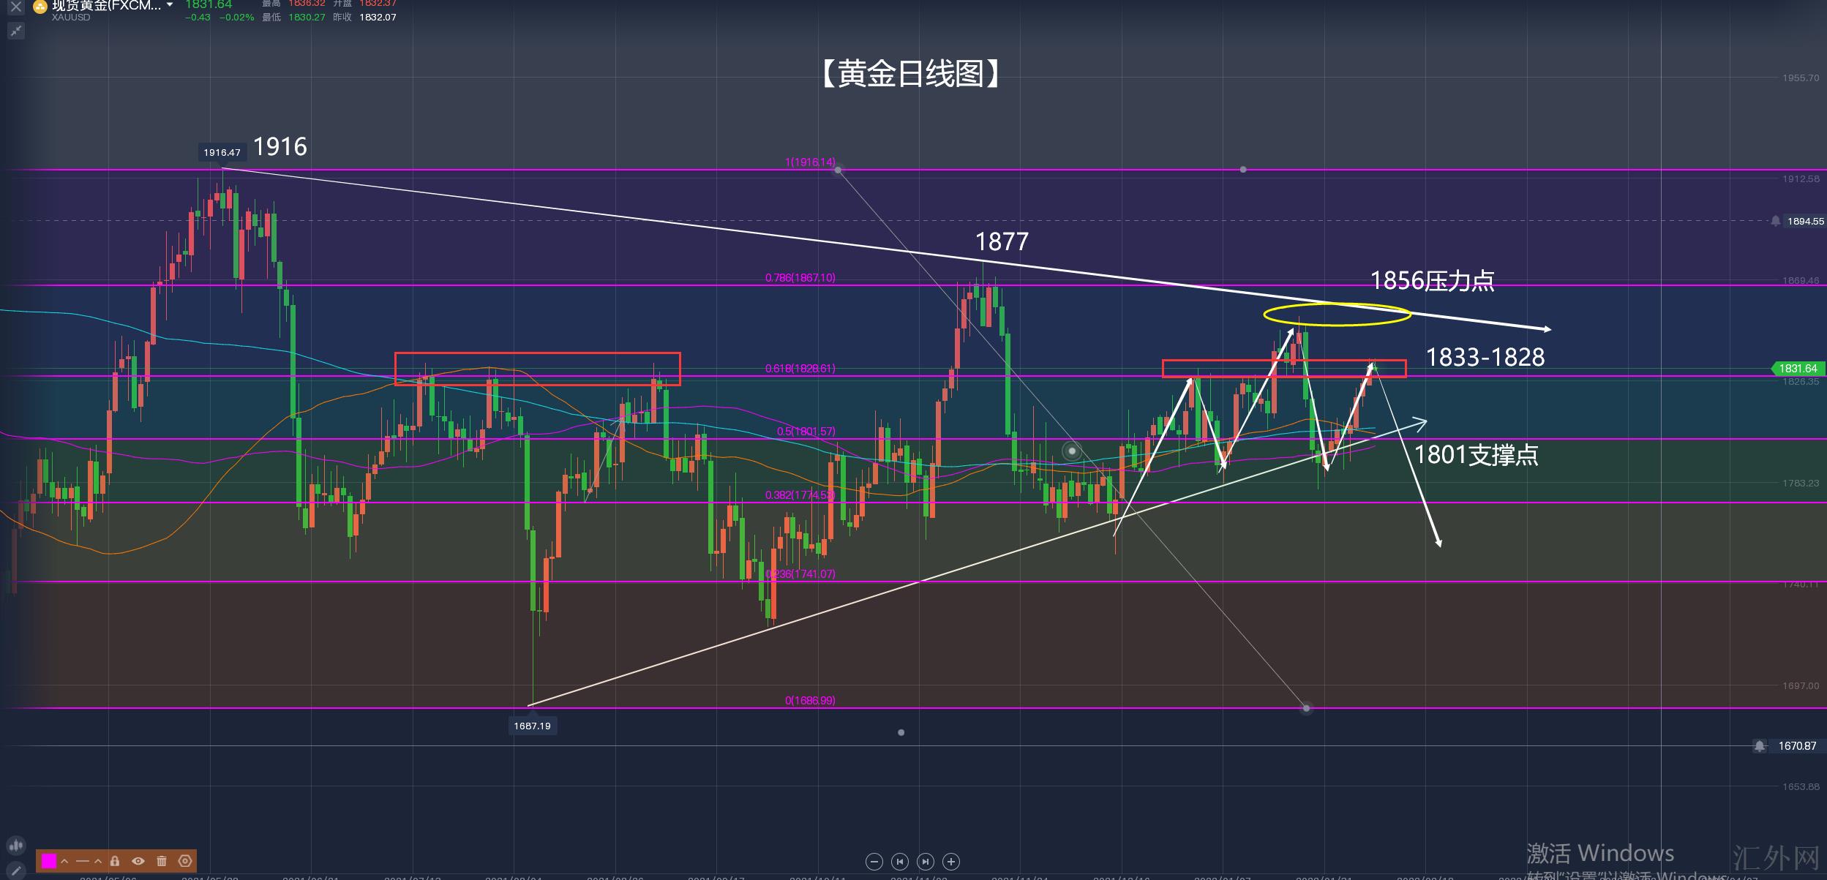Close the chart with the X button
Screen dimensions: 1827x880
click(x=15, y=7)
